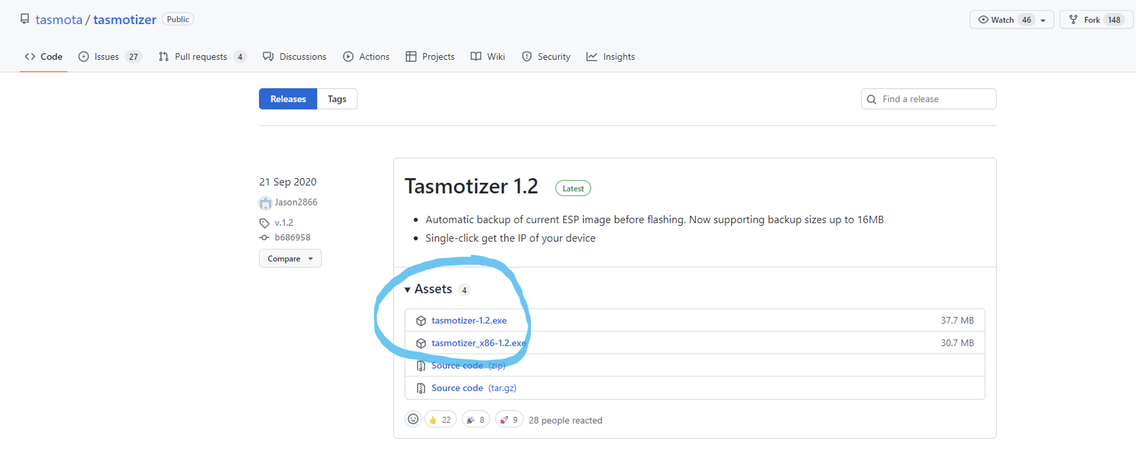Click the package icon beside tasmotizer-1.2.exe
Viewport: 1136px width, 453px height.
point(421,321)
